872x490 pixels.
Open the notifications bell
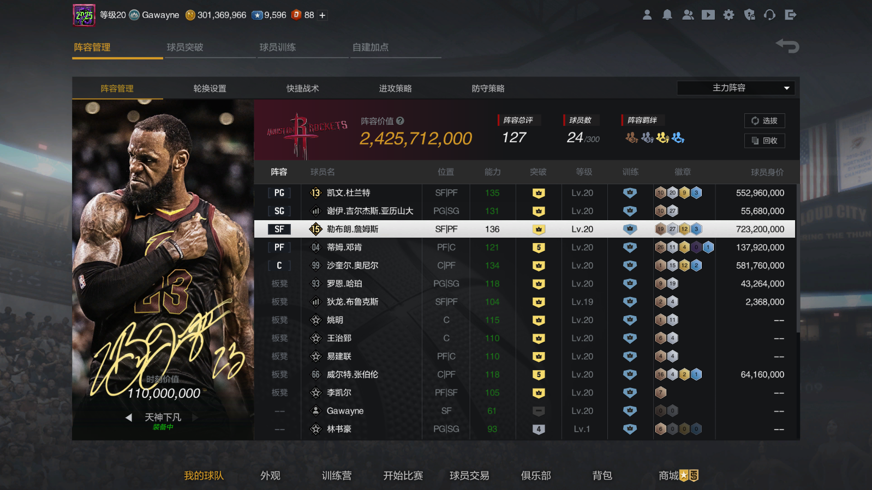pos(667,15)
